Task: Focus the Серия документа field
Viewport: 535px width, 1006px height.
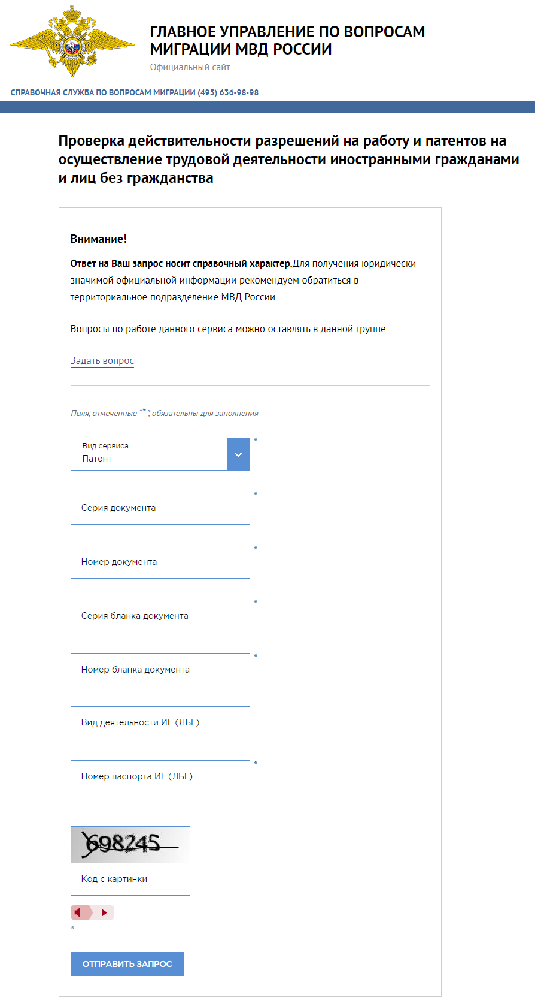Action: click(160, 508)
